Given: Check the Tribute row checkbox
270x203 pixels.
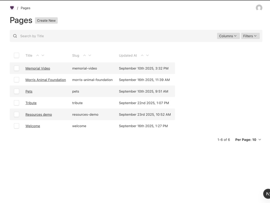Looking at the screenshot, I should pyautogui.click(x=16, y=103).
